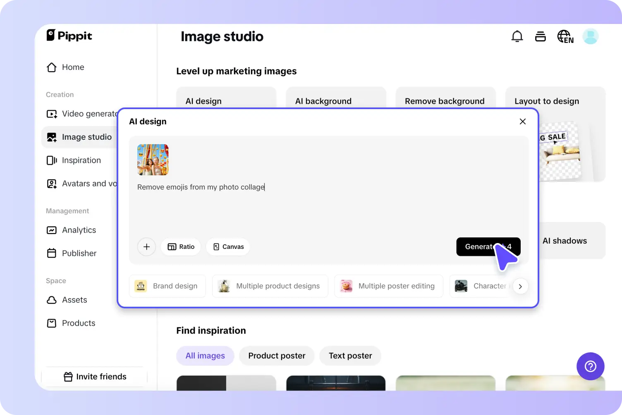Viewport: 622px width, 415px height.
Task: Open the Canvas option
Action: coord(228,247)
